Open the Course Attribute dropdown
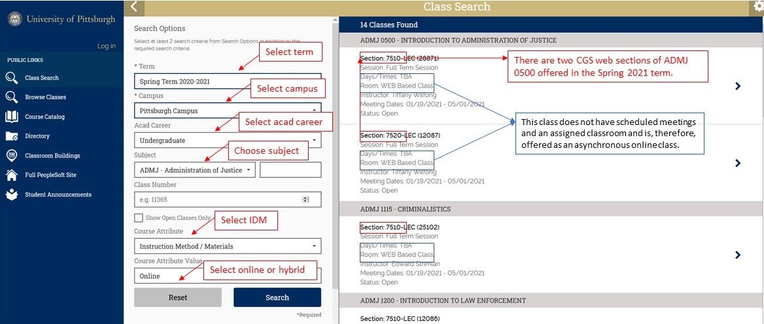Image resolution: width=764 pixels, height=324 pixels. 228,246
